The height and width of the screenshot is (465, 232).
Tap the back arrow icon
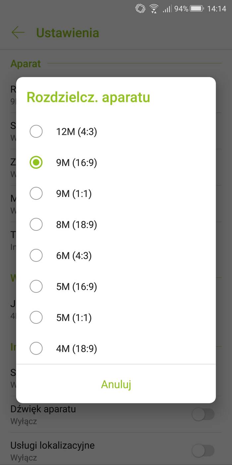pyautogui.click(x=18, y=33)
